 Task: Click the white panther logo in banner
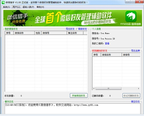pos(131,16)
